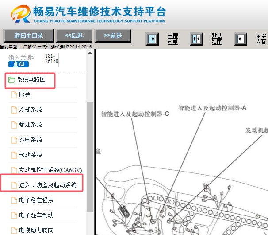
Task: Click the sidebar scroll-up arrow
Action: [x=90, y=53]
